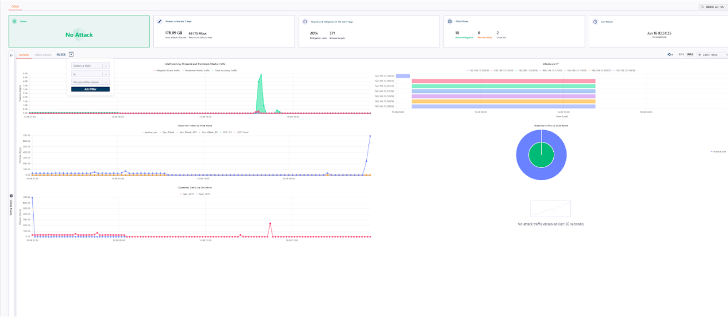
Task: Click the DDoS Rules gear icon
Action: click(451, 22)
